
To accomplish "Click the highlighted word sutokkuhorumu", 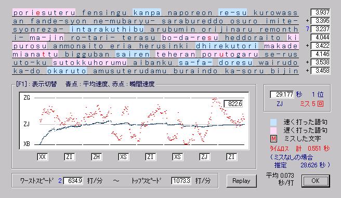I will pyautogui.click(x=90, y=62).
